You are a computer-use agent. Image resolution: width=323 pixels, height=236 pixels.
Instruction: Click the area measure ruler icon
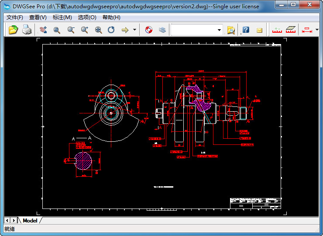tap(291, 30)
